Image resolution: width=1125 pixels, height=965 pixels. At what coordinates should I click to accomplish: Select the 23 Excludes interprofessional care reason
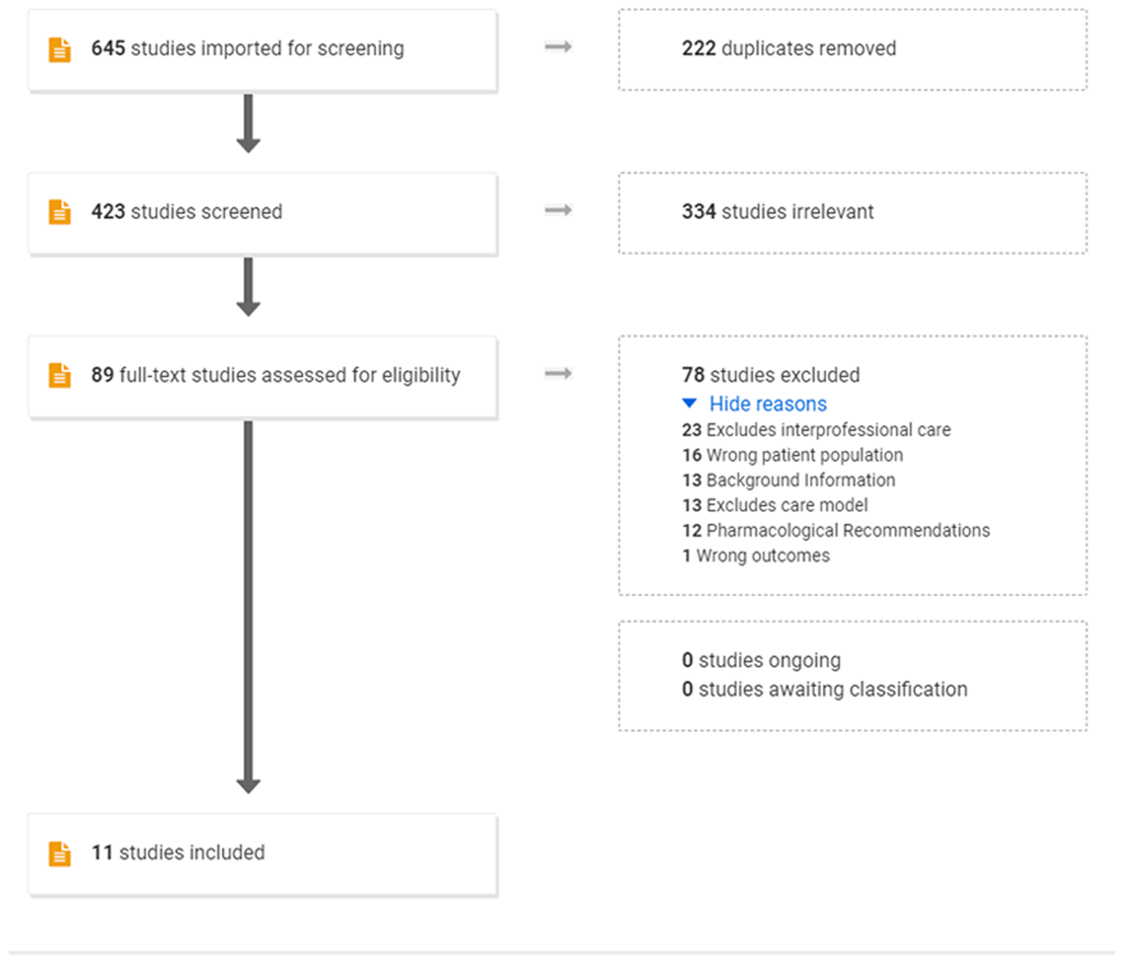pos(816,430)
